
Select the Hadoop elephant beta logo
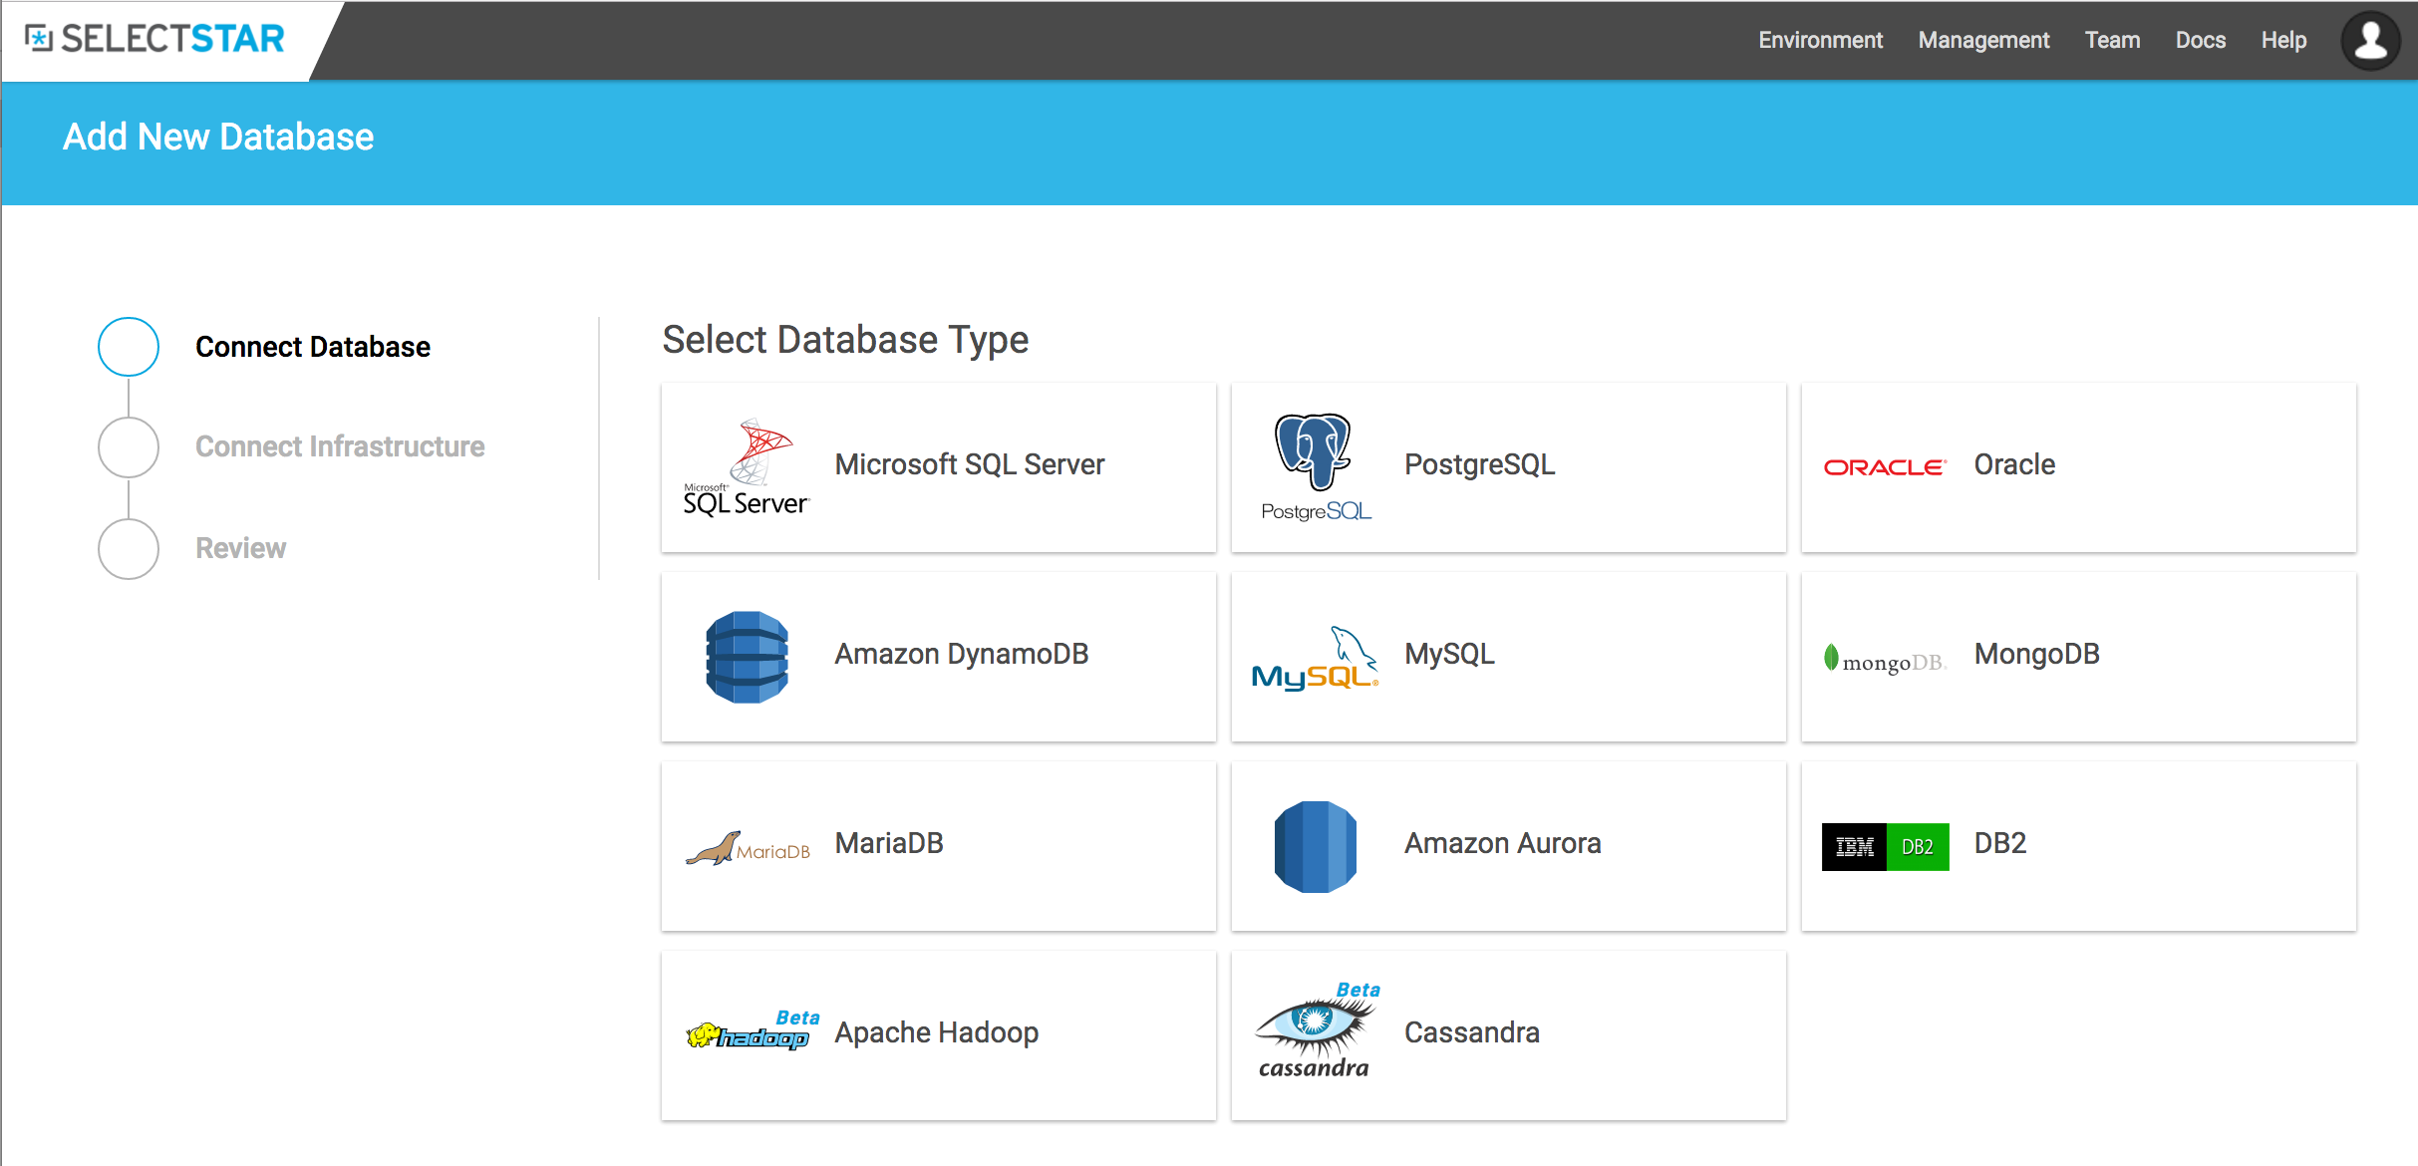click(x=750, y=1033)
